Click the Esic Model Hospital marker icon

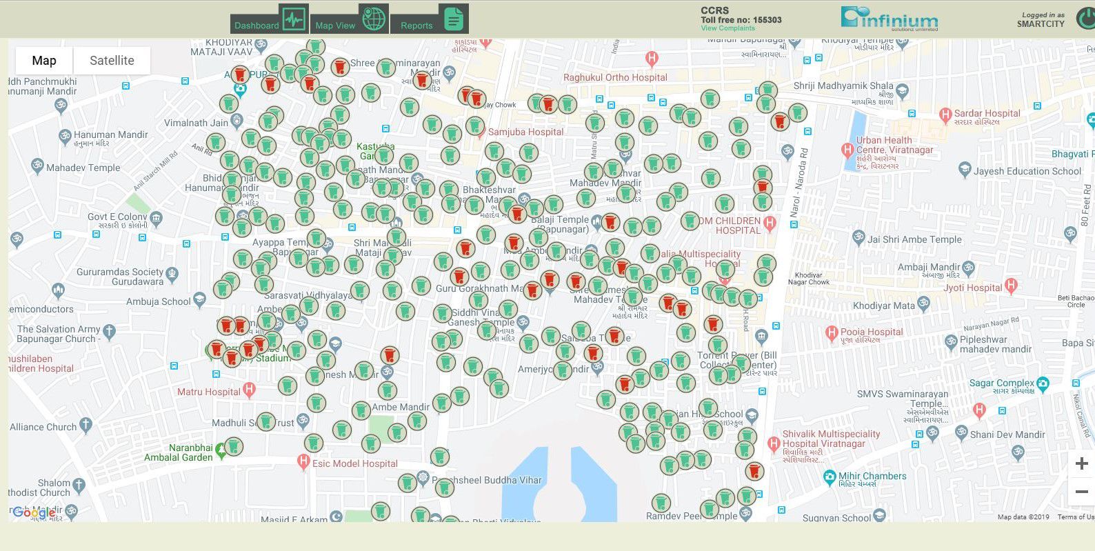pos(303,463)
